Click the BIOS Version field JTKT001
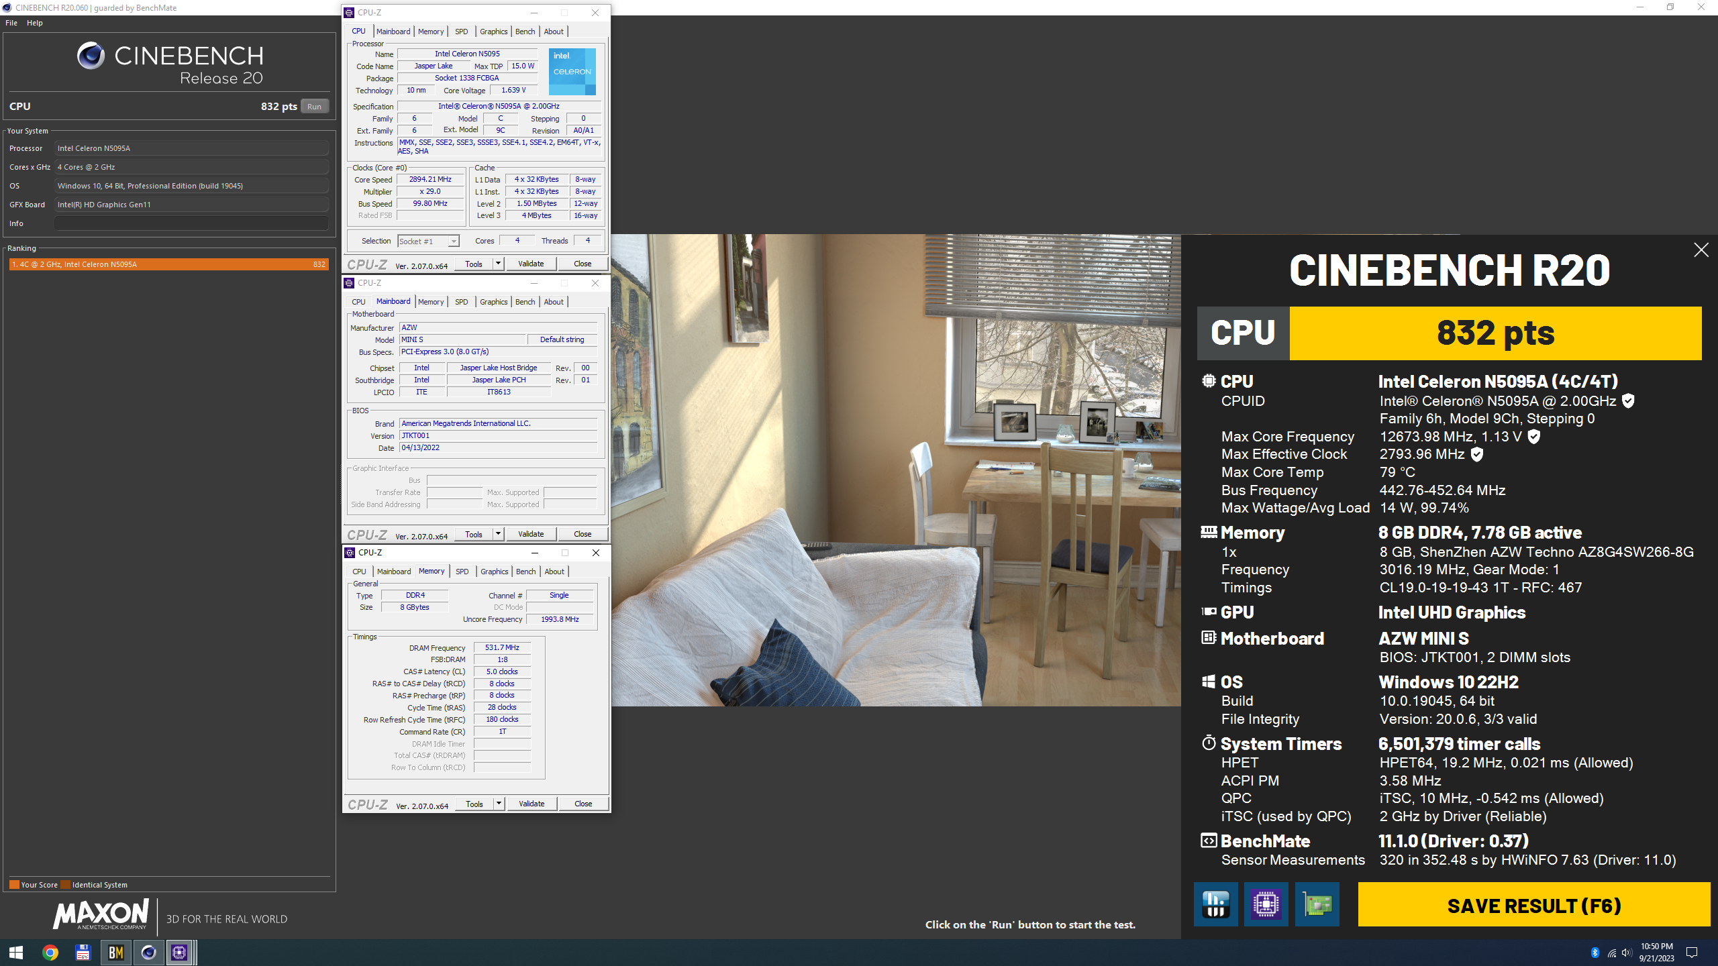 tap(498, 435)
